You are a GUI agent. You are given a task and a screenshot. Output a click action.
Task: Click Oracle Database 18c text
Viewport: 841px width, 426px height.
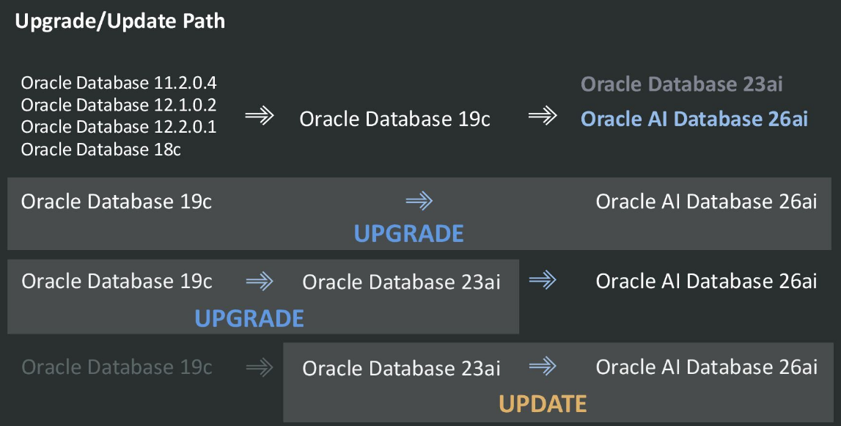click(x=101, y=150)
